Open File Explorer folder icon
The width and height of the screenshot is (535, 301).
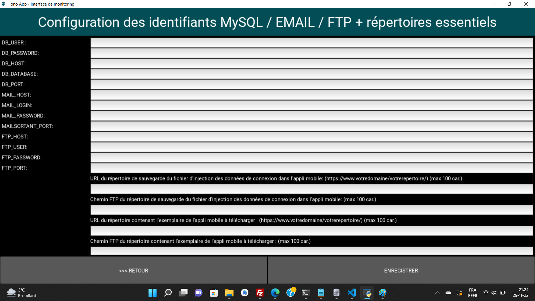tap(229, 293)
